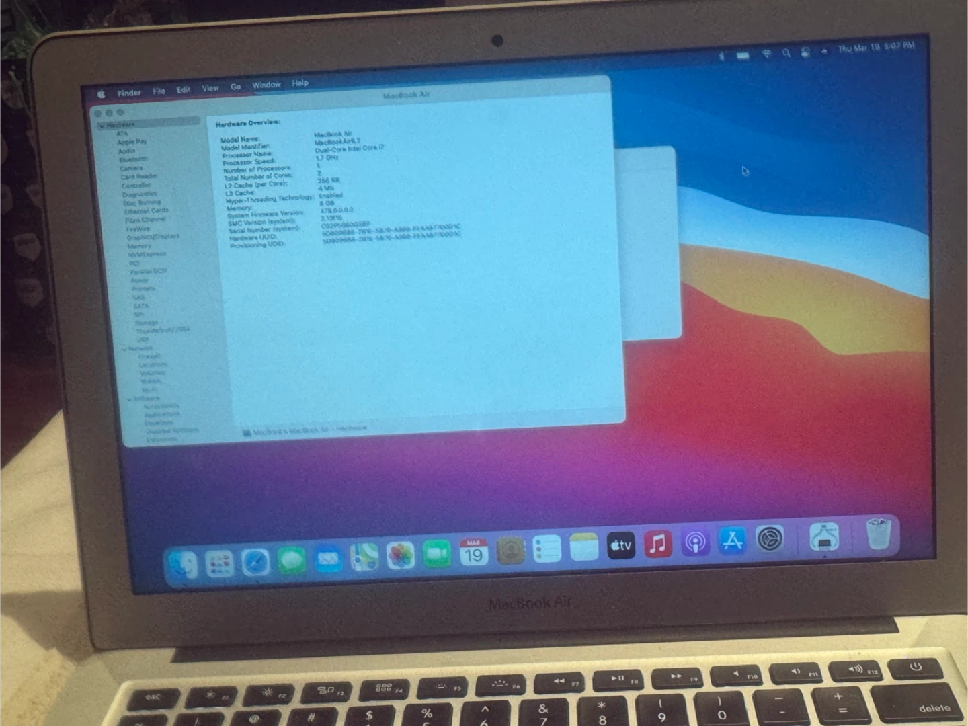Select Audio in the sidebar
The width and height of the screenshot is (968, 726).
click(x=126, y=151)
